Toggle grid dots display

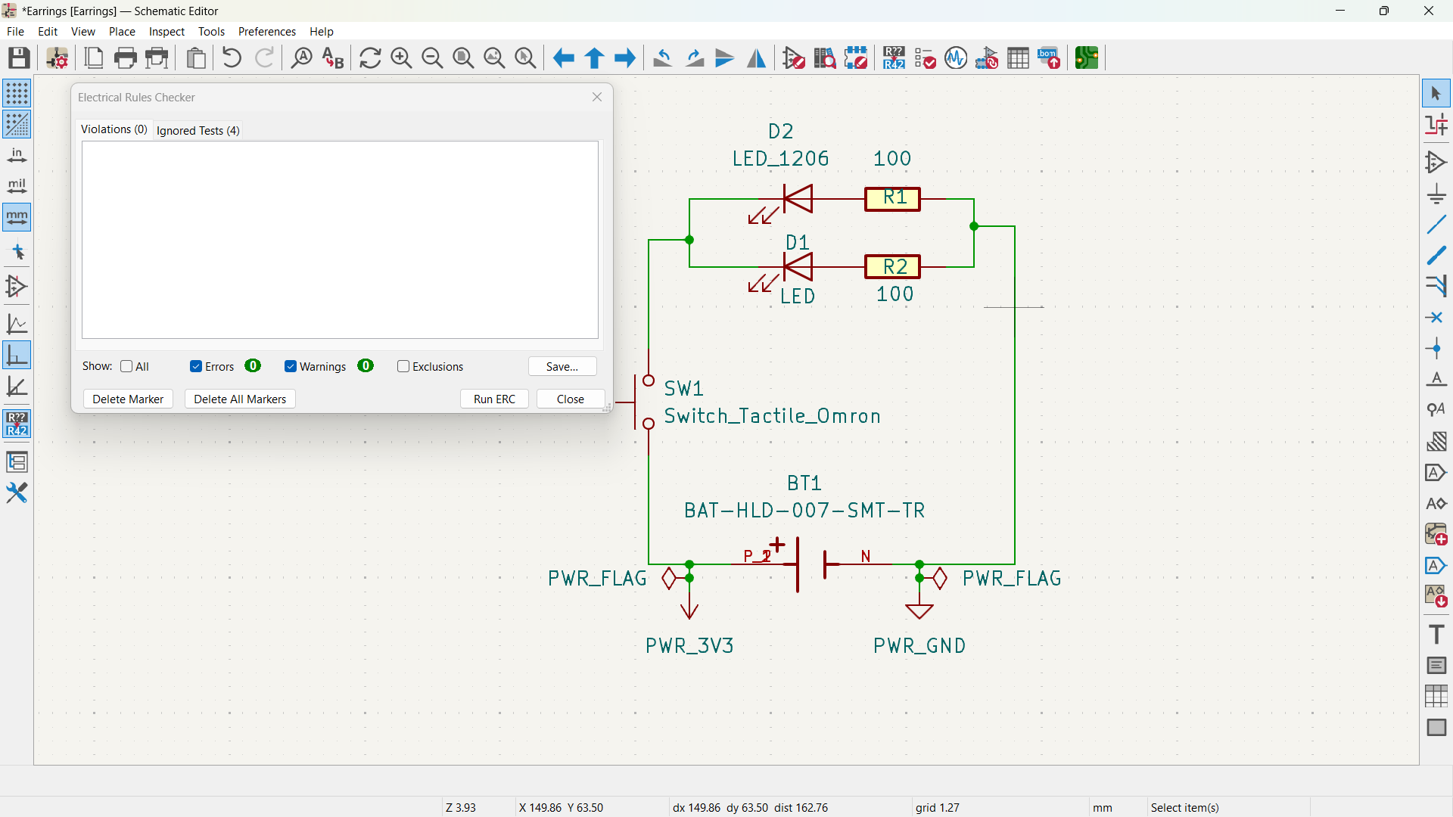click(17, 93)
